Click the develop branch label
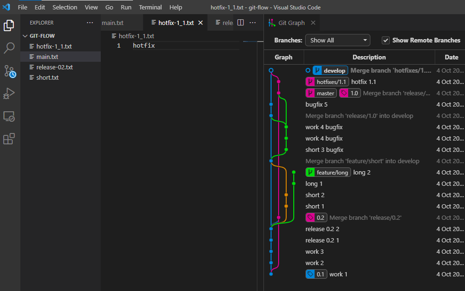 tap(330, 70)
